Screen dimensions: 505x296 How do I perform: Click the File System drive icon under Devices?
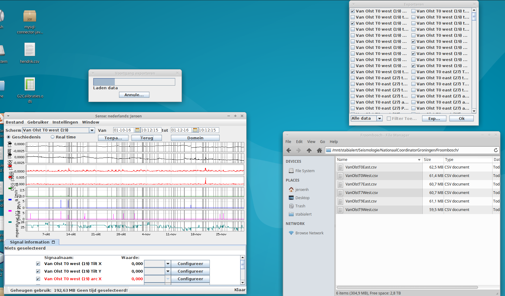click(x=291, y=171)
